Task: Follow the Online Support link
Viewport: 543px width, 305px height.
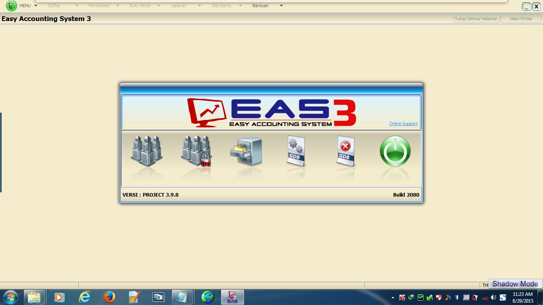Action: coord(403,124)
